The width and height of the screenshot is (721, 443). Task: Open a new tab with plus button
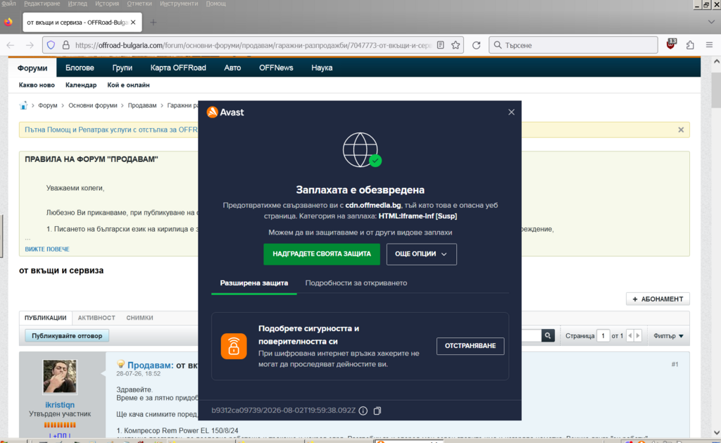[x=153, y=22]
